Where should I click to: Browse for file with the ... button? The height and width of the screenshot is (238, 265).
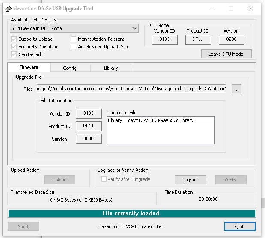point(236,89)
